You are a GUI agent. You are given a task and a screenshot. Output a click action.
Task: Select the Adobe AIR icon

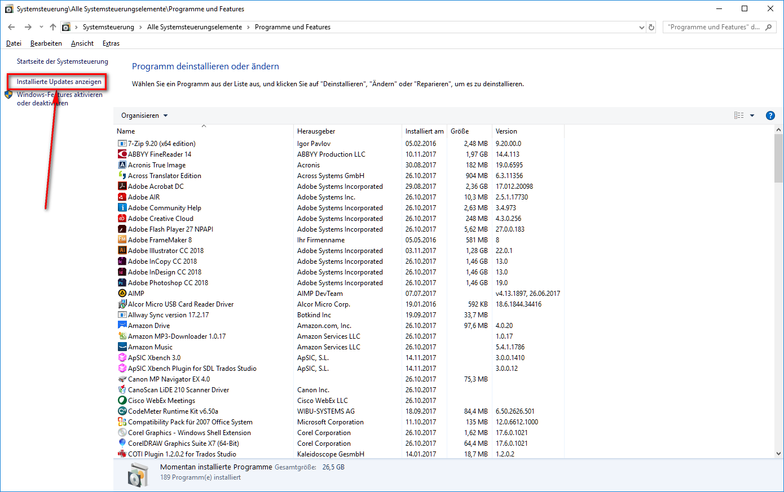point(122,197)
